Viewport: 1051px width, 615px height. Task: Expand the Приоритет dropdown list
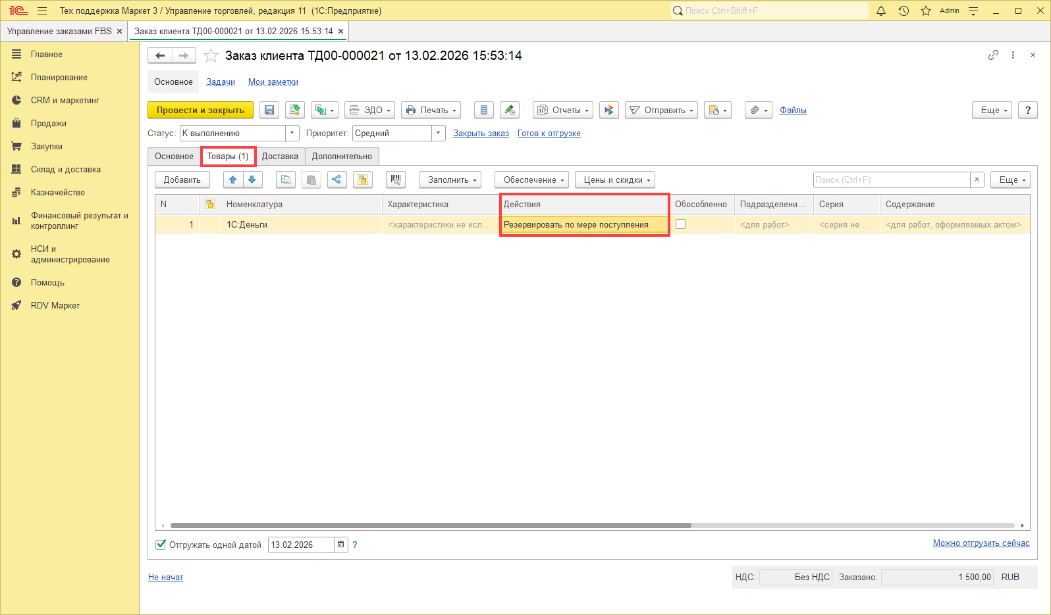point(439,134)
